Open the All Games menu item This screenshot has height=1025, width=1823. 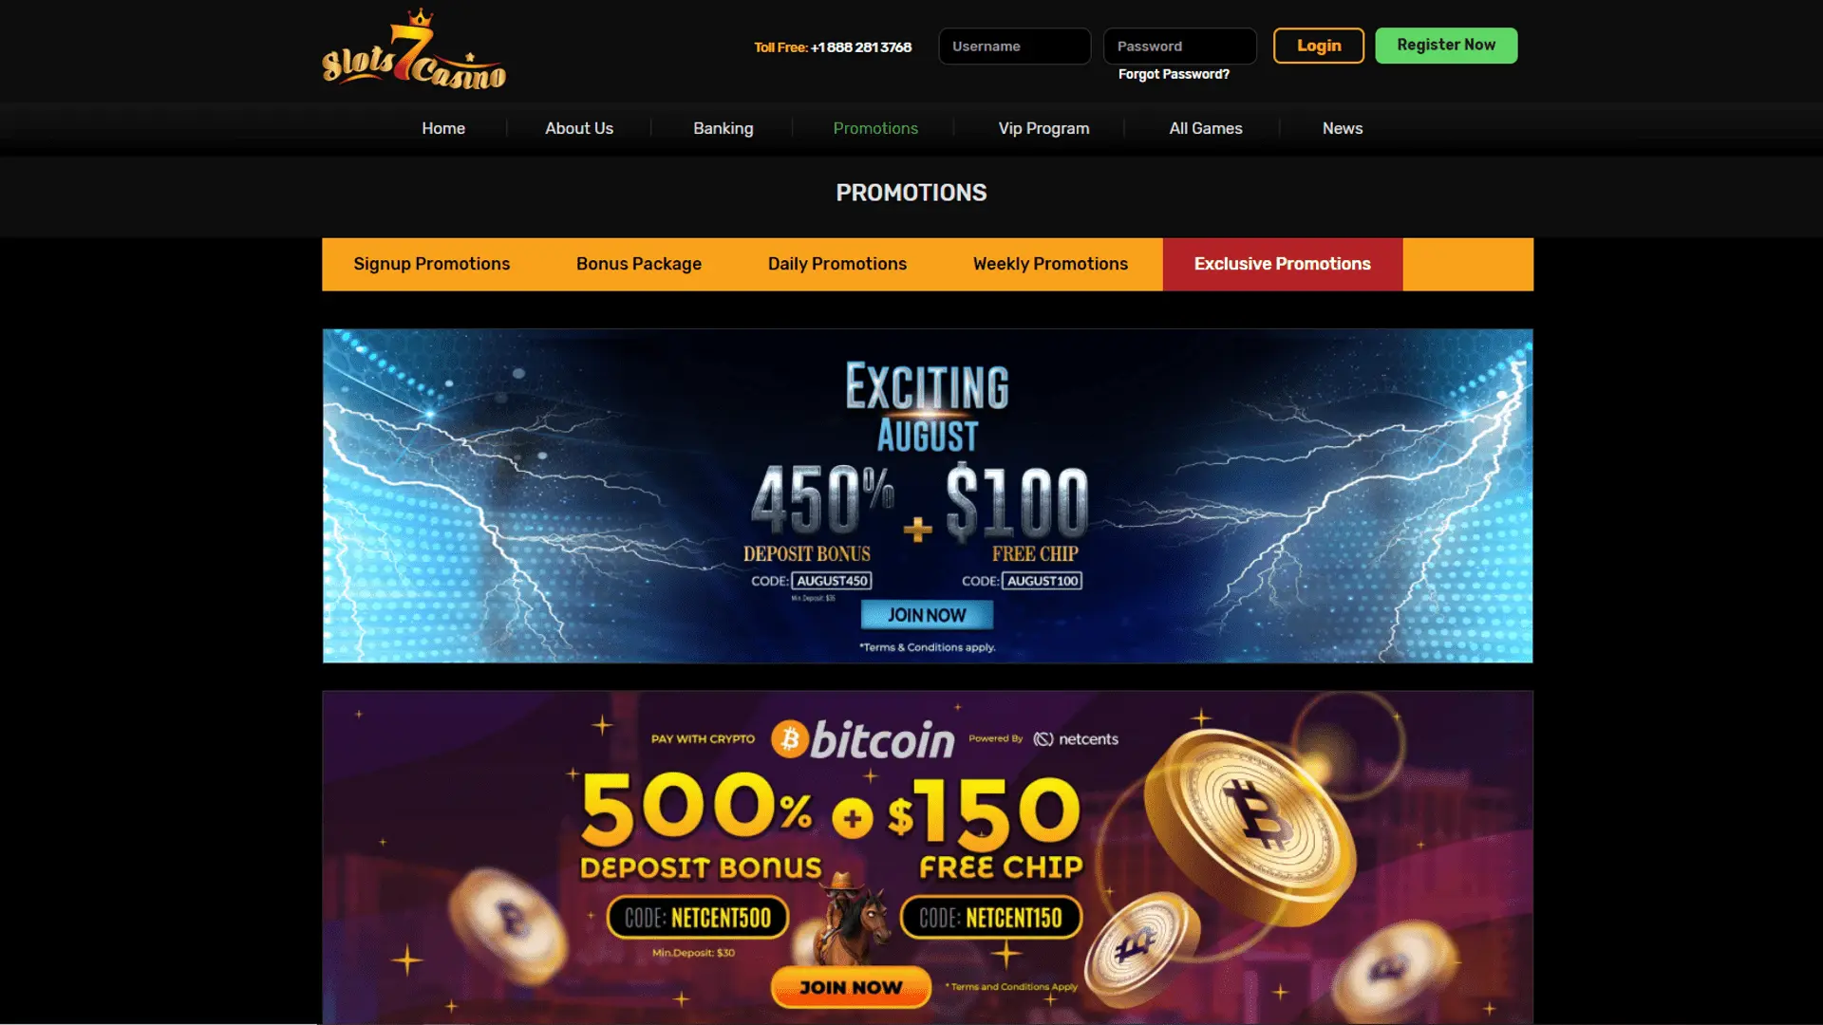click(1205, 128)
